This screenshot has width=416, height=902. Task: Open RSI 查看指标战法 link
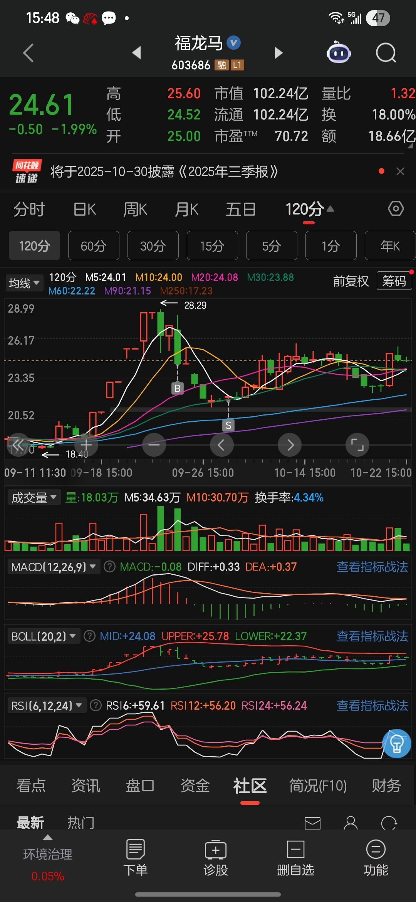(x=372, y=705)
